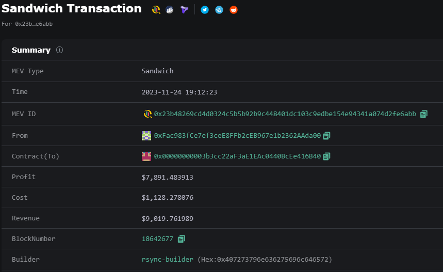This screenshot has width=443, height=272.
Task: Share transaction on Reddit
Action: (x=234, y=10)
